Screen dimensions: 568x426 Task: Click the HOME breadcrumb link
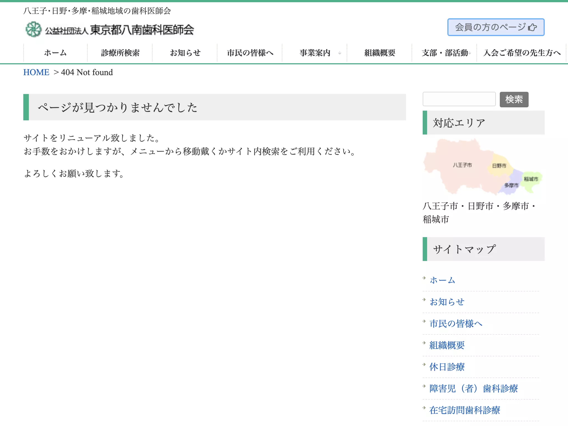tap(36, 72)
